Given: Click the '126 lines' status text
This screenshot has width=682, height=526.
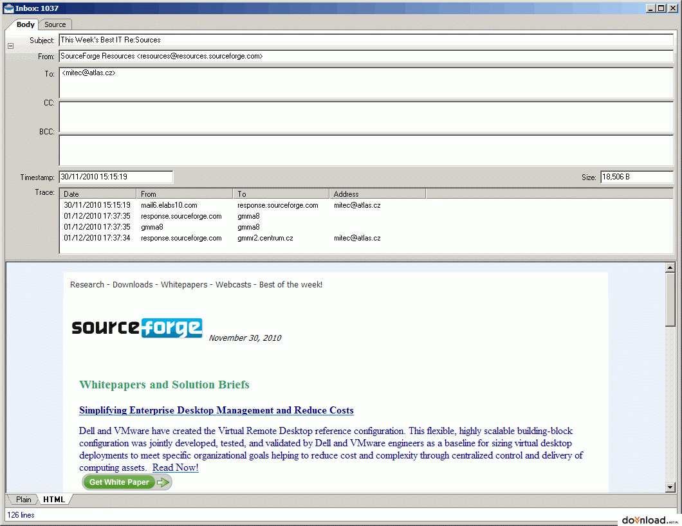Looking at the screenshot, I should (21, 515).
